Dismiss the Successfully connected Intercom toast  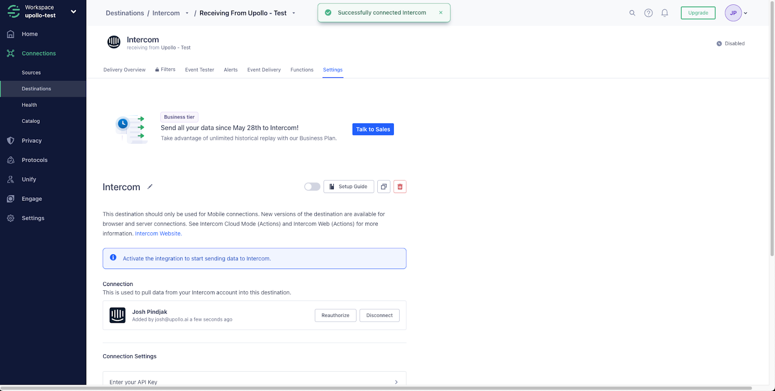(x=441, y=13)
